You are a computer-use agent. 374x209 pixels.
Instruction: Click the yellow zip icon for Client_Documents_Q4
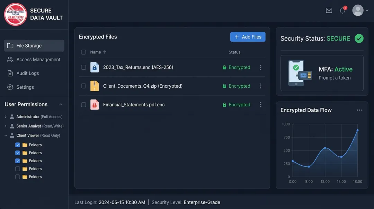[95, 86]
